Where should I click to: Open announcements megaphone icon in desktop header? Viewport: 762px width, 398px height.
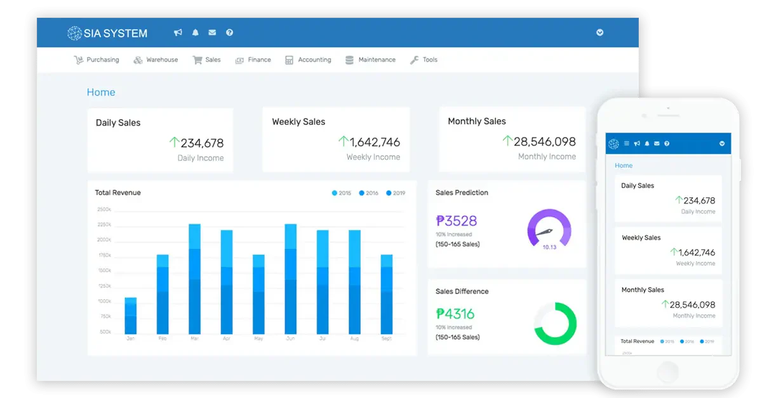(178, 32)
